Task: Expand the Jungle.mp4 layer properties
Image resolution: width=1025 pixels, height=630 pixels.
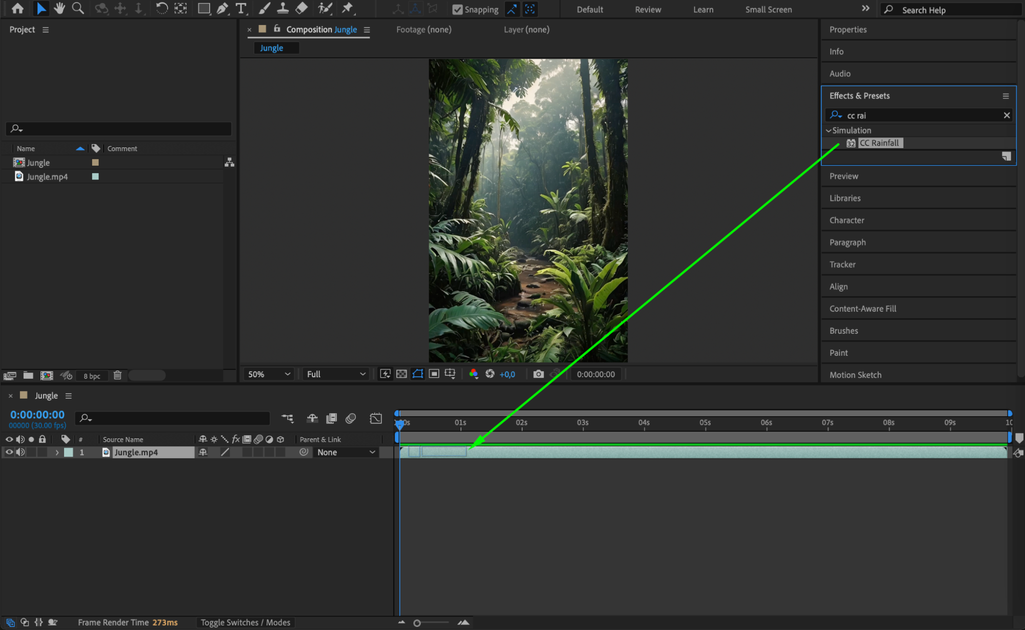Action: pos(57,452)
